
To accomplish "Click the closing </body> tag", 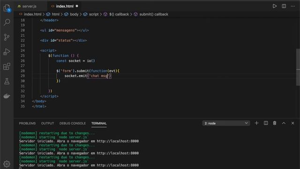I will click(x=39, y=101).
